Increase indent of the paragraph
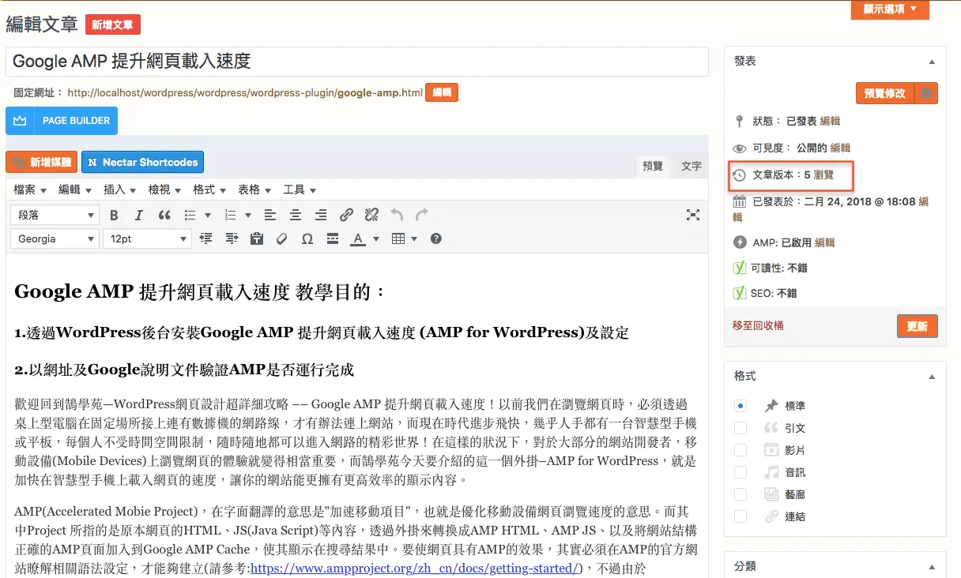 coord(232,238)
